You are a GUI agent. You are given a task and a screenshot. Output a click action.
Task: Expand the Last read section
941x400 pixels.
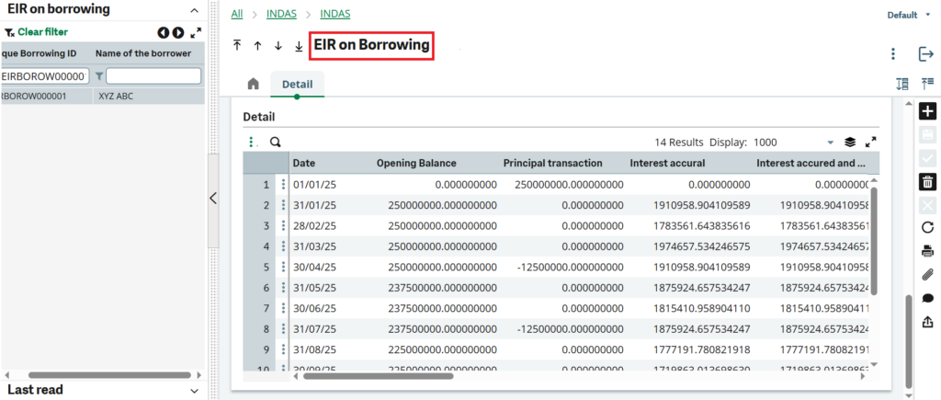click(x=194, y=391)
